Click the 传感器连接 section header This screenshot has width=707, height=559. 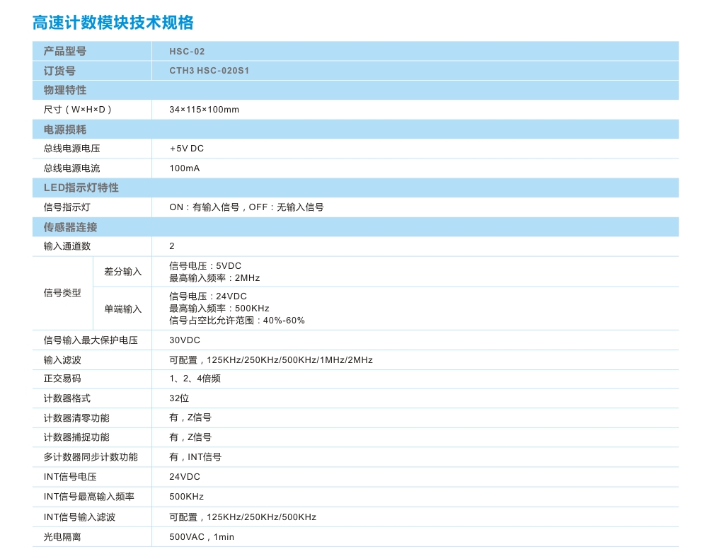tap(71, 227)
